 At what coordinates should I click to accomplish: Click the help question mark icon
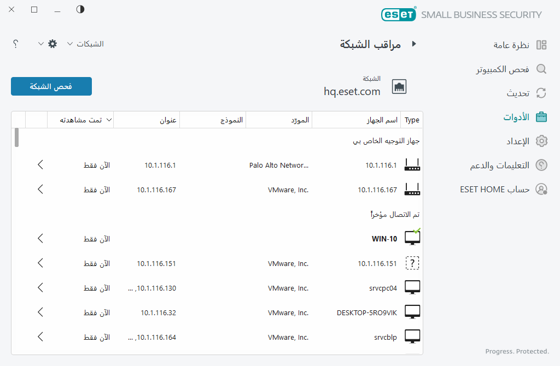click(x=16, y=44)
